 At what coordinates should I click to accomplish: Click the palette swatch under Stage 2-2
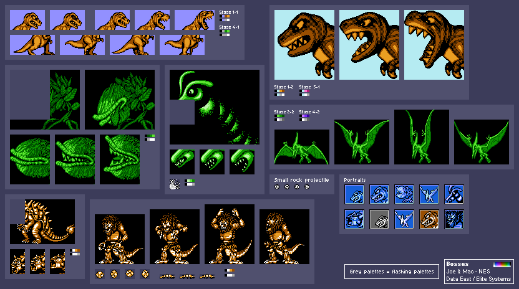click(279, 116)
